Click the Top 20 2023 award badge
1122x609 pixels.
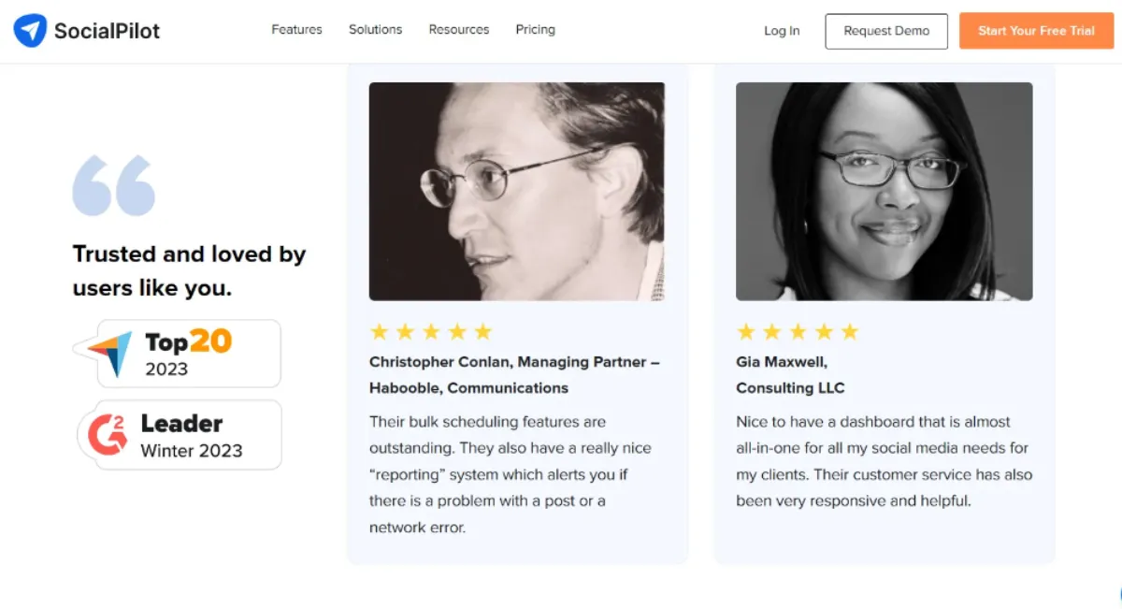(187, 354)
